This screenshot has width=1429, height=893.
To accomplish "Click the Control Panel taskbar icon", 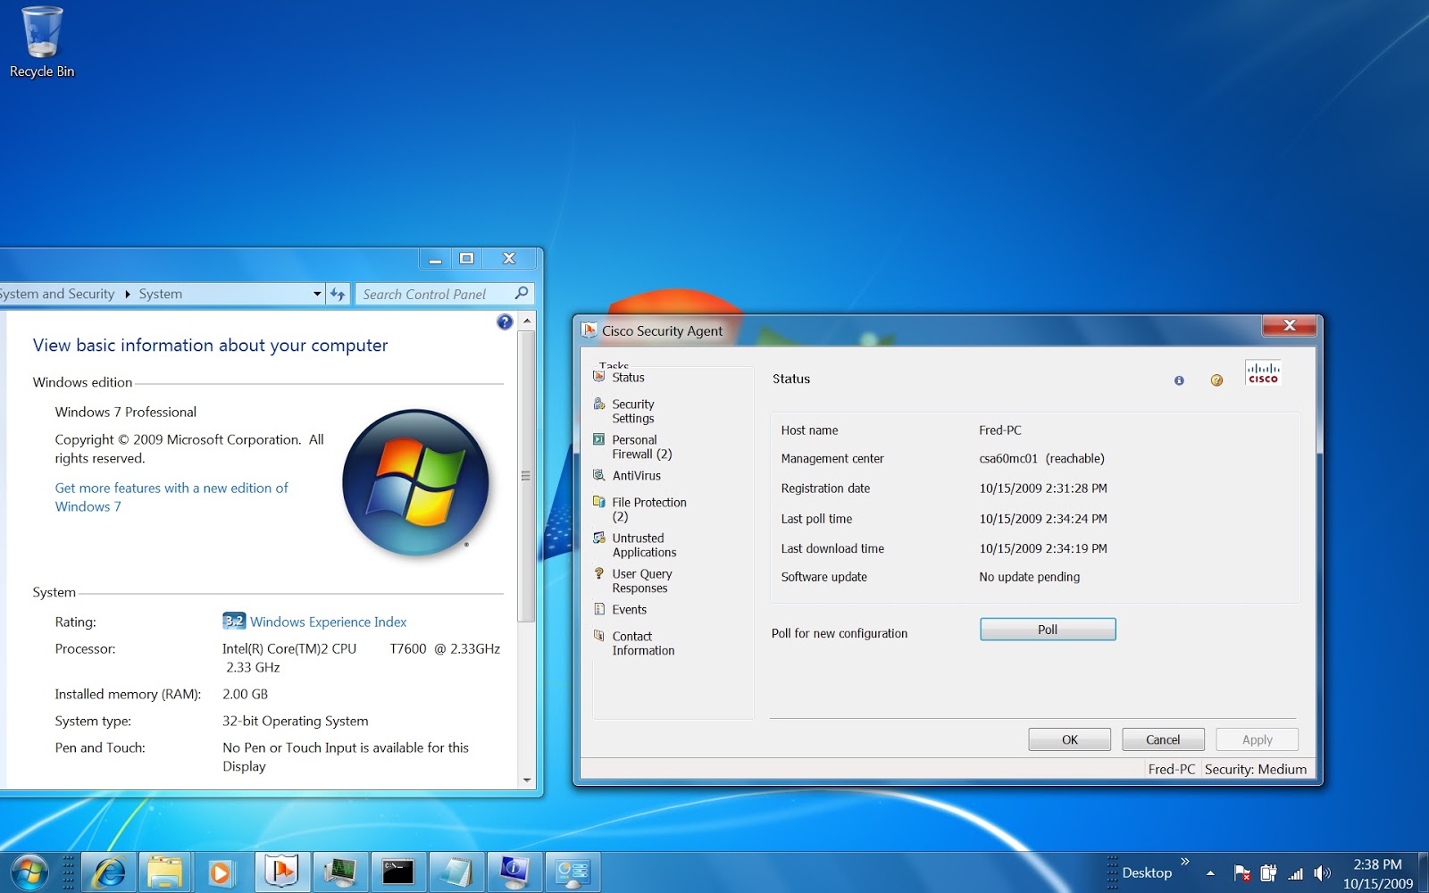I will 572,872.
